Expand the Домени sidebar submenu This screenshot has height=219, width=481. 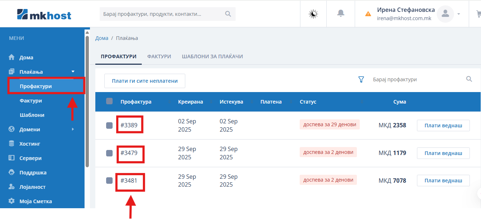(73, 129)
